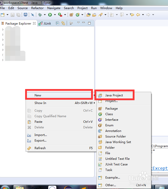Open the External Tools dropdown arrow
This screenshot has height=189, width=168.
65,15
